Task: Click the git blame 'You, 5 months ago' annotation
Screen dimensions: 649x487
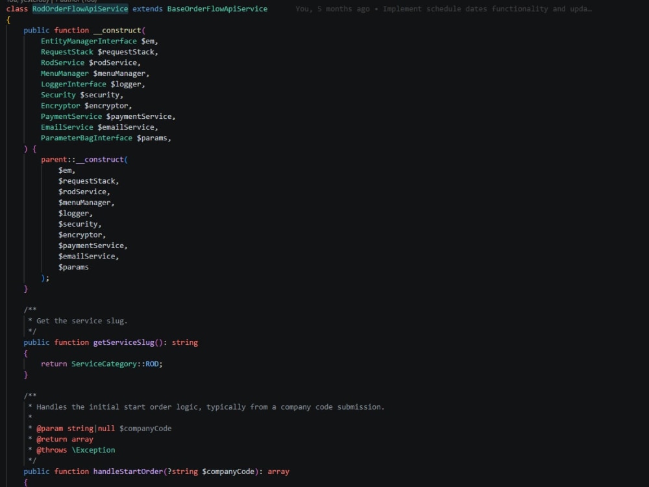Action: click(332, 8)
